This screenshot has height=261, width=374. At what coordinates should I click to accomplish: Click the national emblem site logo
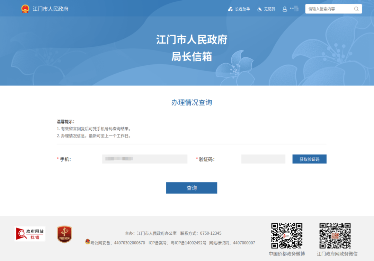coord(24,9)
